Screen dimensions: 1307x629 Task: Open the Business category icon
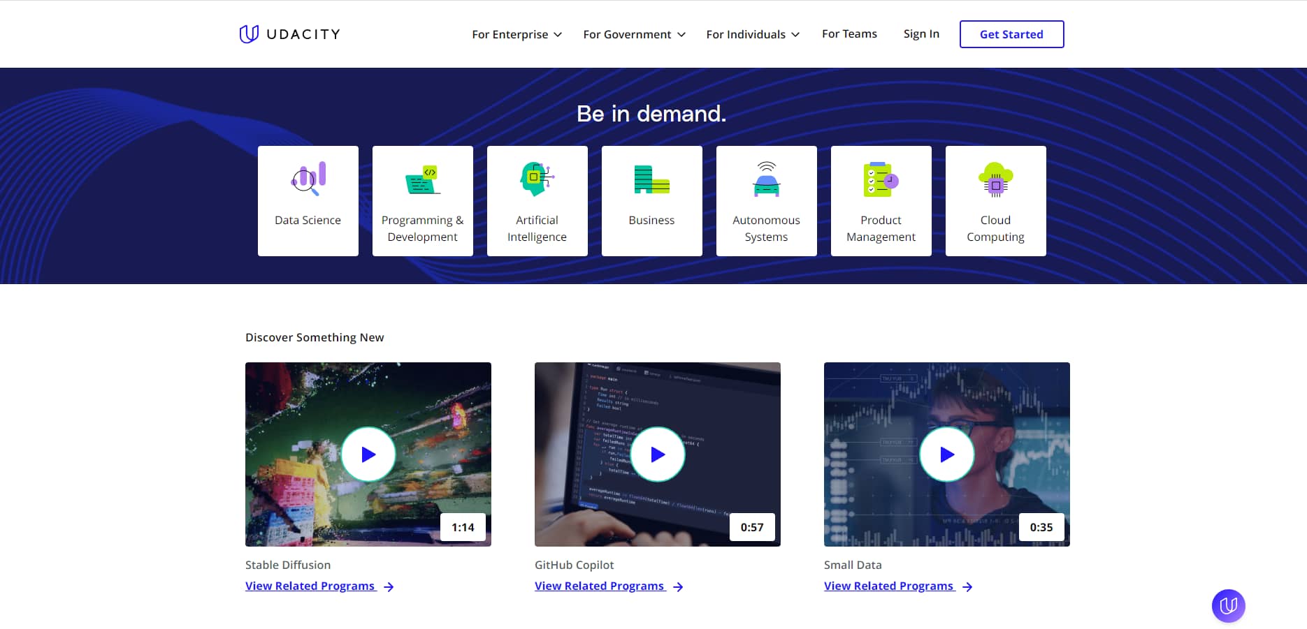coord(651,179)
